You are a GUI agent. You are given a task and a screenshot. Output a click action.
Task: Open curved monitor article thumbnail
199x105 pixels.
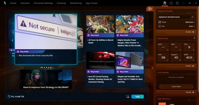pos(100,61)
